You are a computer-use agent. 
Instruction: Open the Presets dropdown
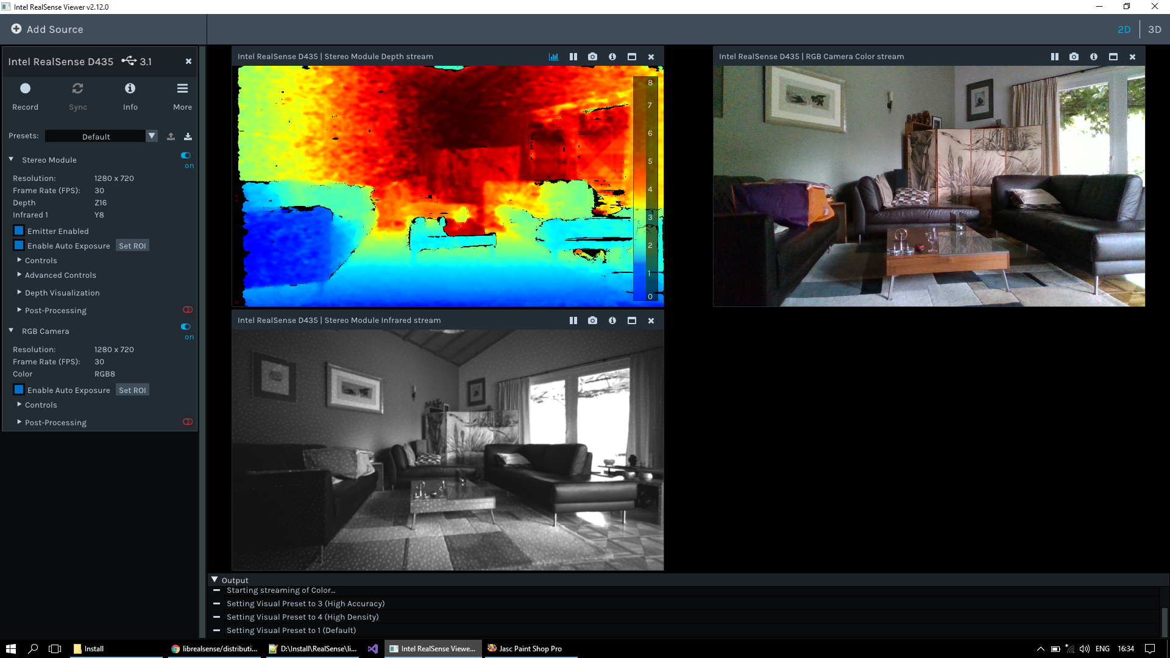[152, 136]
